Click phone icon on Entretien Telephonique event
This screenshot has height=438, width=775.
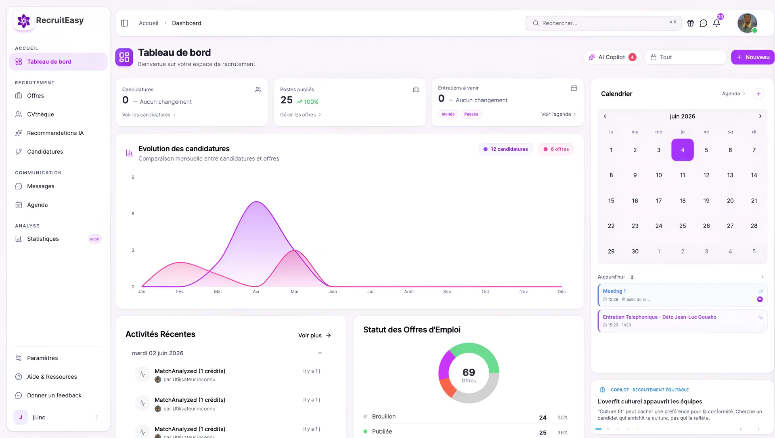coord(760,317)
